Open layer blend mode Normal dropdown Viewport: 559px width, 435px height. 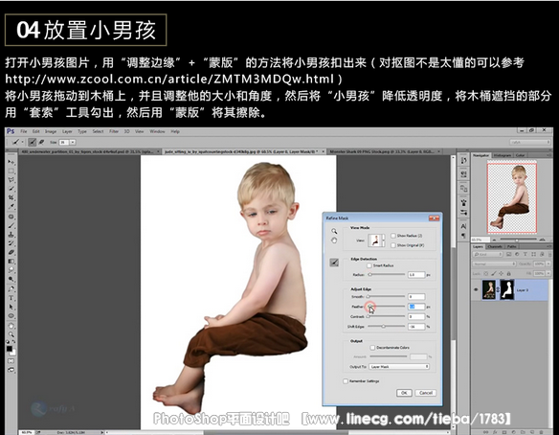point(494,263)
